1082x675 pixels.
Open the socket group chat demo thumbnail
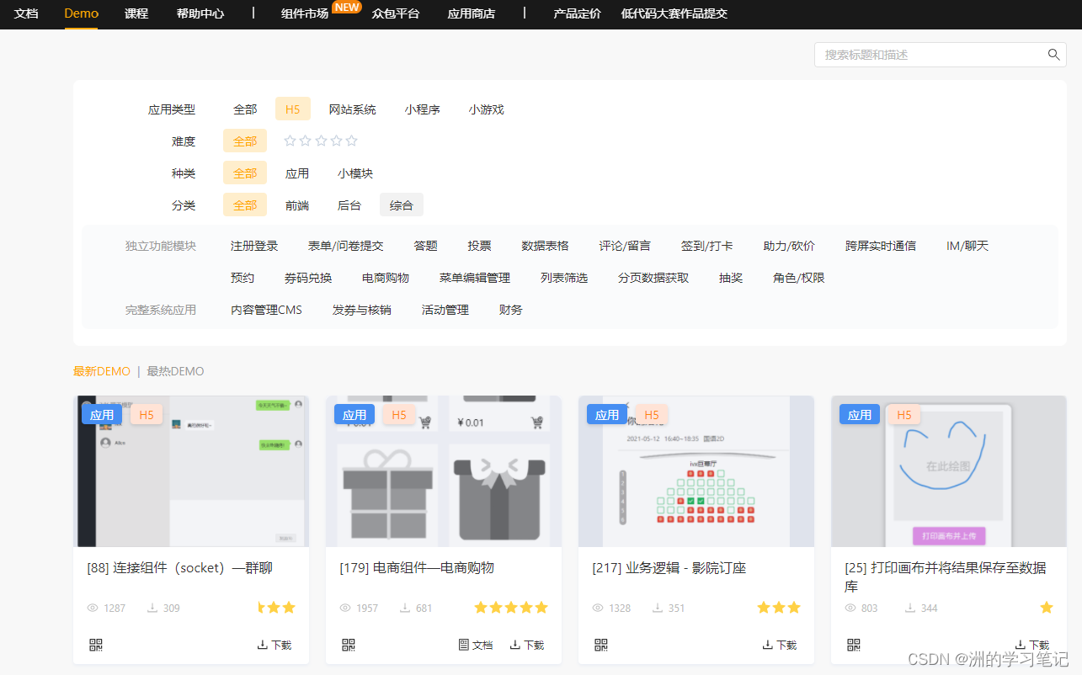coord(191,471)
